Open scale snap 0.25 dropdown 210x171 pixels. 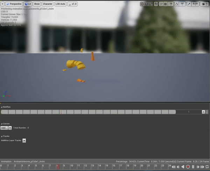click(195, 4)
